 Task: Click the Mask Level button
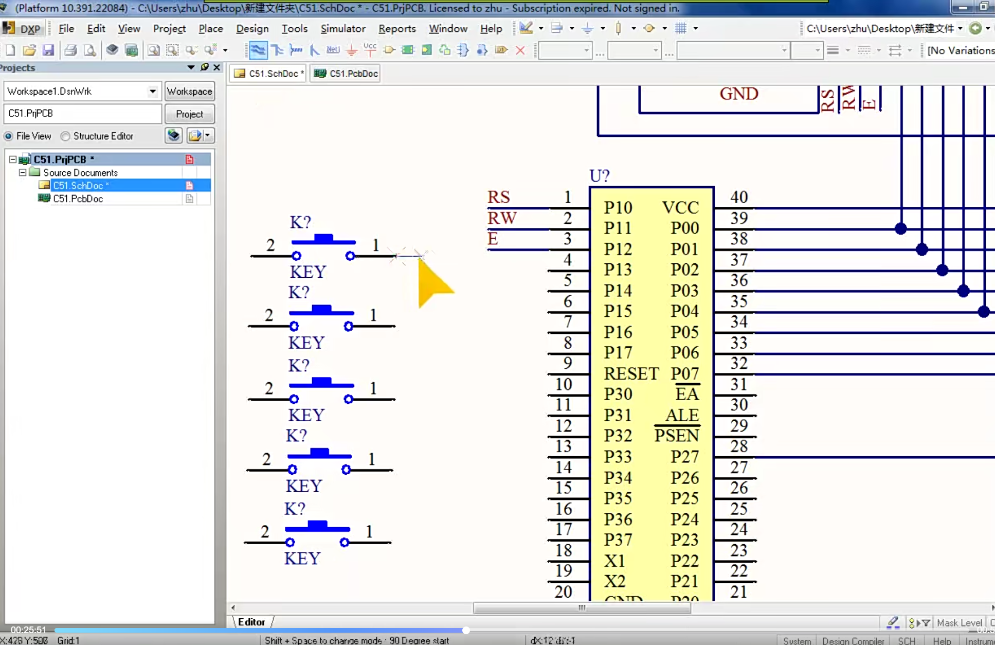959,623
